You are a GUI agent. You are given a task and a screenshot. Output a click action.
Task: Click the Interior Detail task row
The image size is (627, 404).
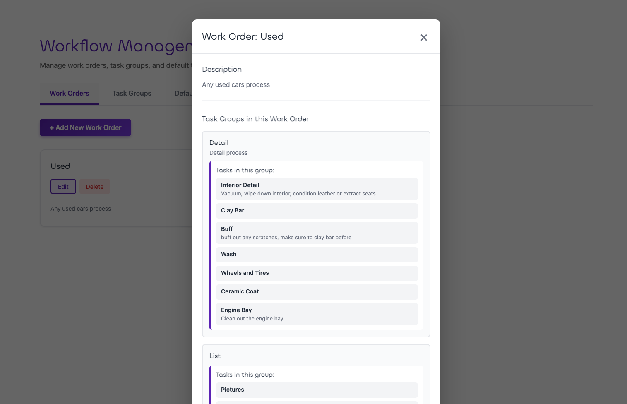point(317,189)
